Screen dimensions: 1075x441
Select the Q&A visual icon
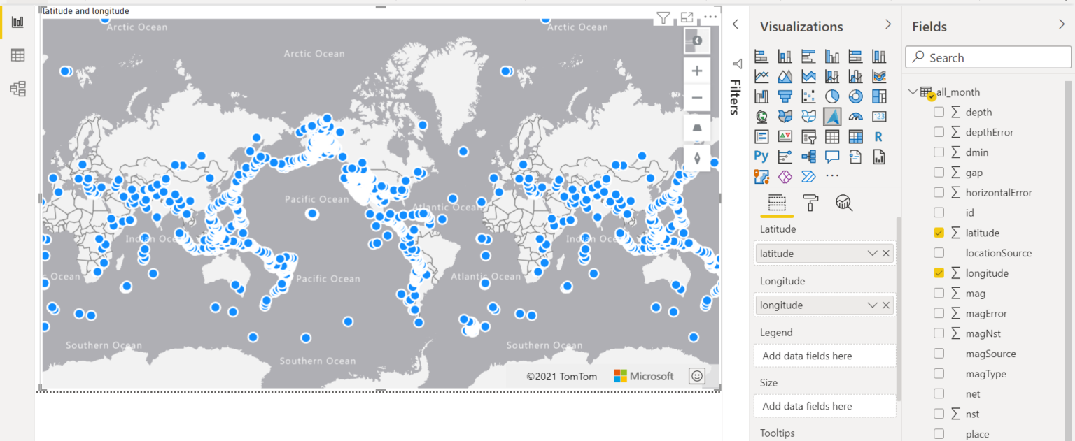[x=831, y=156]
